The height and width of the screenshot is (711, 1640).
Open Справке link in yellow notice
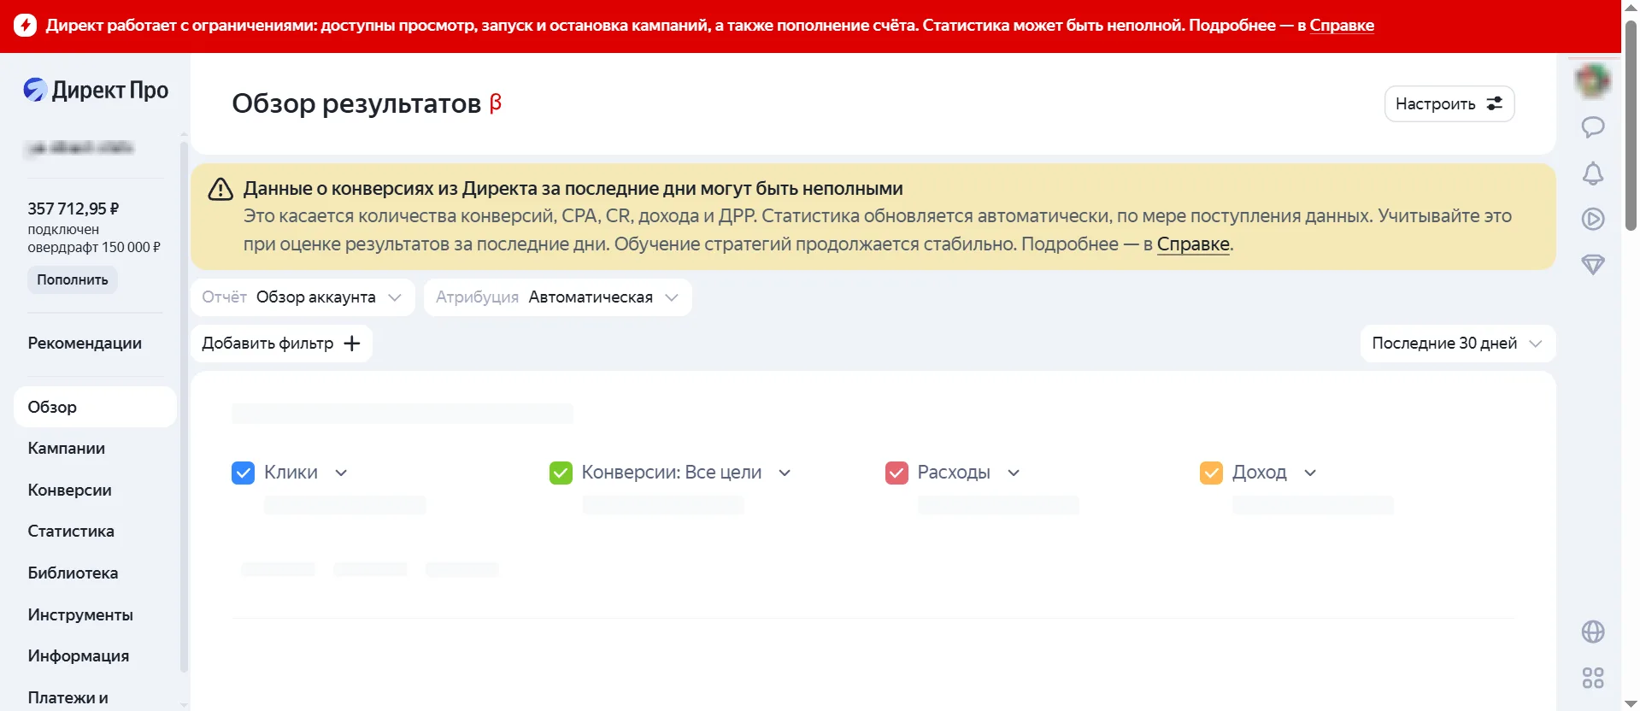coord(1193,244)
